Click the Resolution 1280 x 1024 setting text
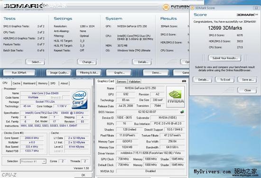The image size is (261, 178). click(x=87, y=26)
